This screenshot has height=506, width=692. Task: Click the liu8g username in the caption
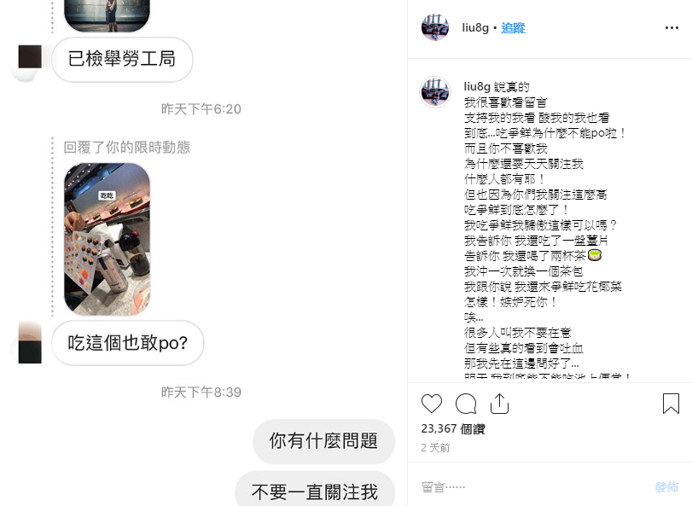(x=477, y=86)
